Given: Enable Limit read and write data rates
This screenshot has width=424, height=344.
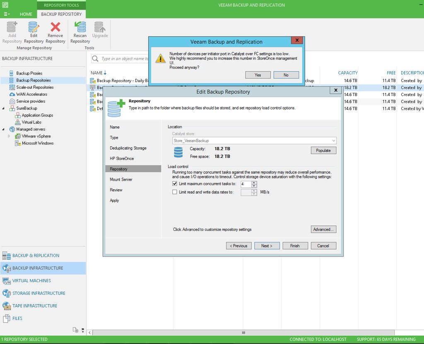Looking at the screenshot, I should [x=175, y=192].
